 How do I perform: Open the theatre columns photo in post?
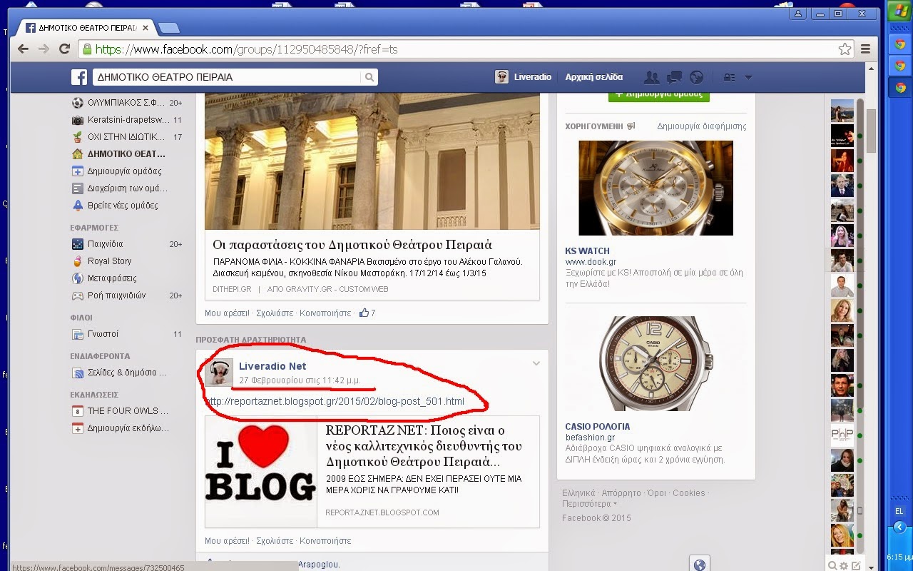[x=372, y=161]
